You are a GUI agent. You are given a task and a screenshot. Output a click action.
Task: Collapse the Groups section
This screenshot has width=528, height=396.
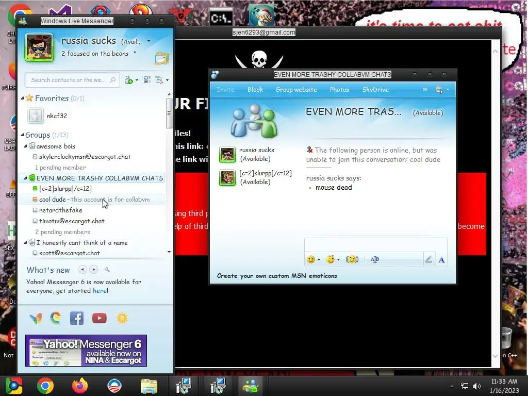22,135
